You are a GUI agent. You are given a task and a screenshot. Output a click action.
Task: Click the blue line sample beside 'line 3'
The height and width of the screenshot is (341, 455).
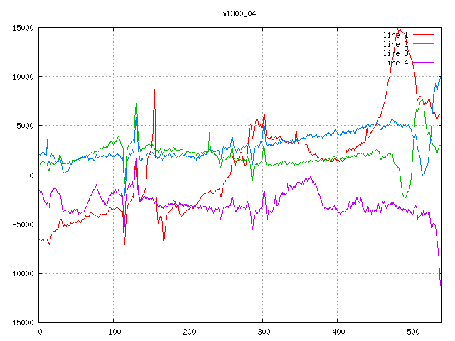pos(423,53)
